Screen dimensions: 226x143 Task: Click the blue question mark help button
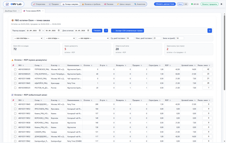click(x=106, y=31)
